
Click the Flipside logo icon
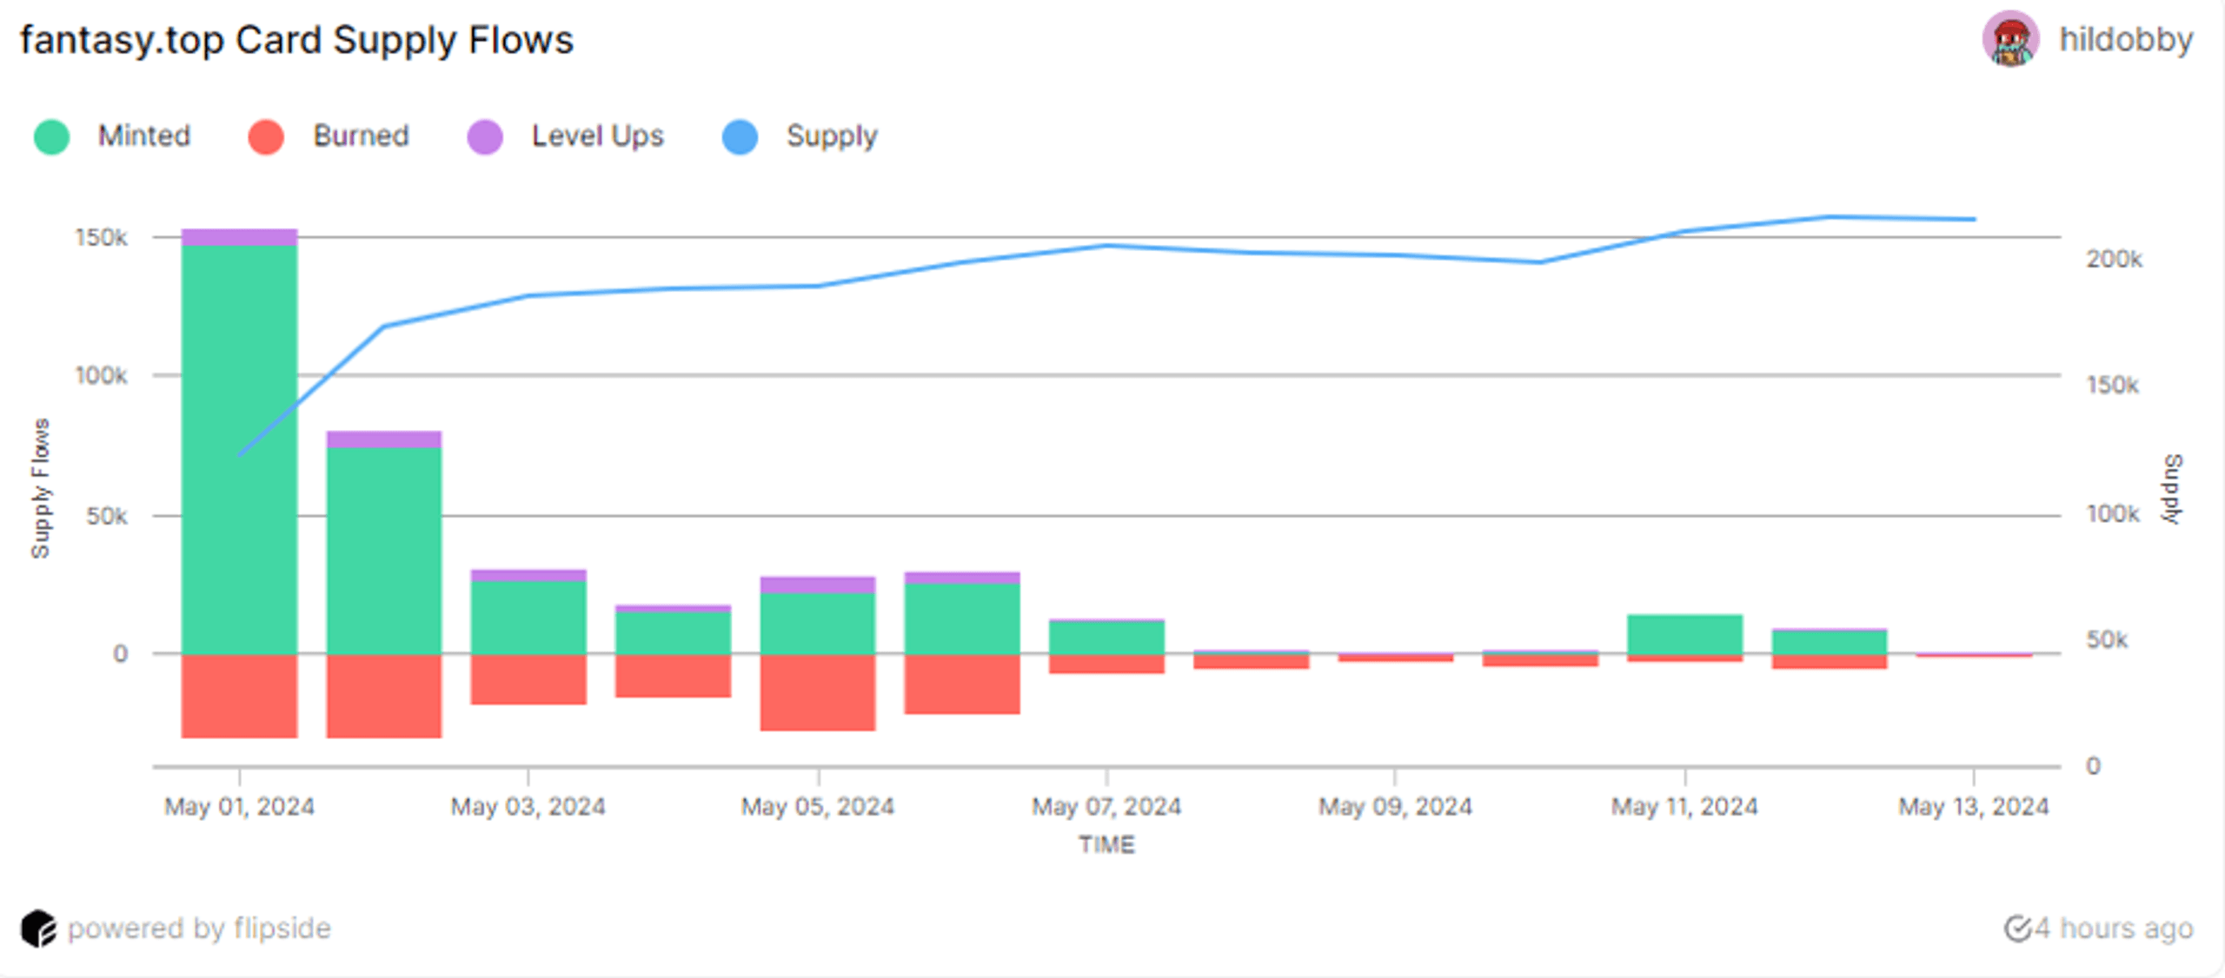38,928
